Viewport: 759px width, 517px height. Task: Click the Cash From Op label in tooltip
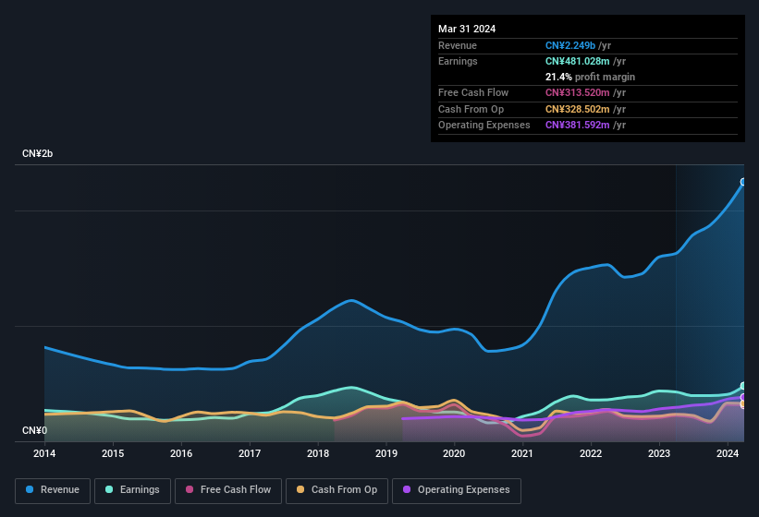point(471,109)
